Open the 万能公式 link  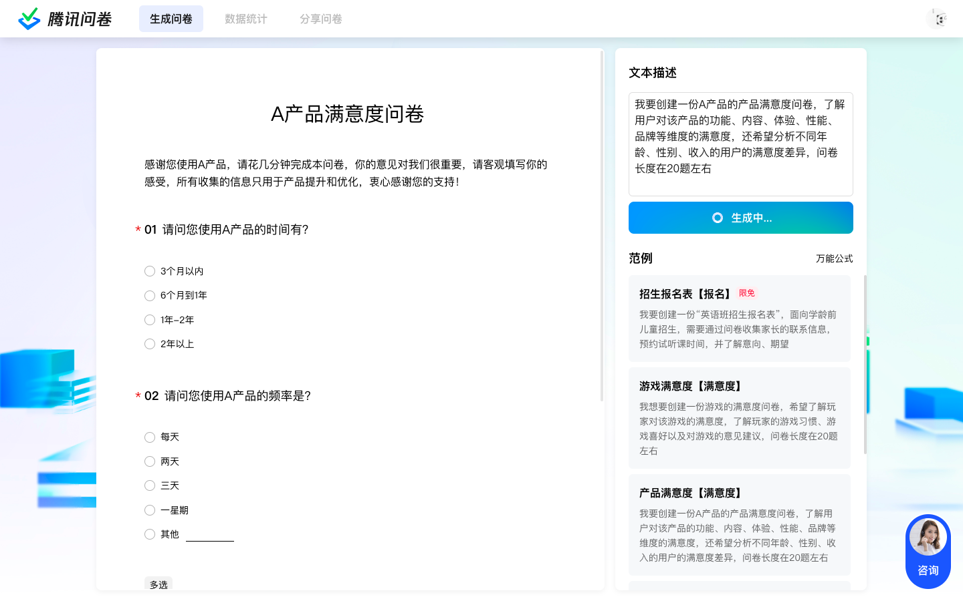[x=835, y=258]
